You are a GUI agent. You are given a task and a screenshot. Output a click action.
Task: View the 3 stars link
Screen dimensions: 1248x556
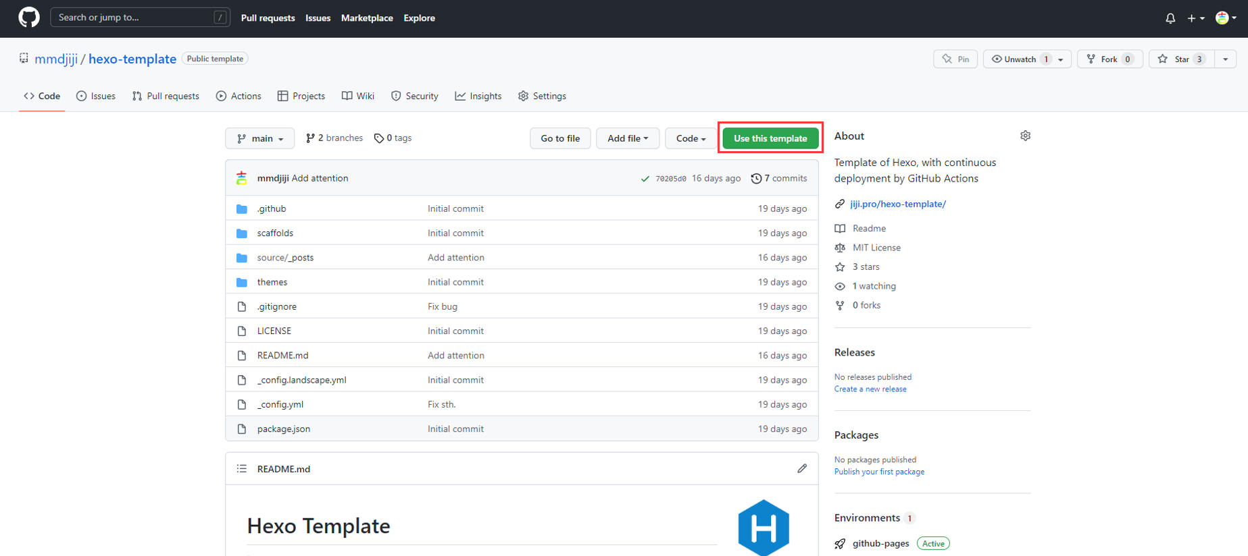tap(866, 267)
